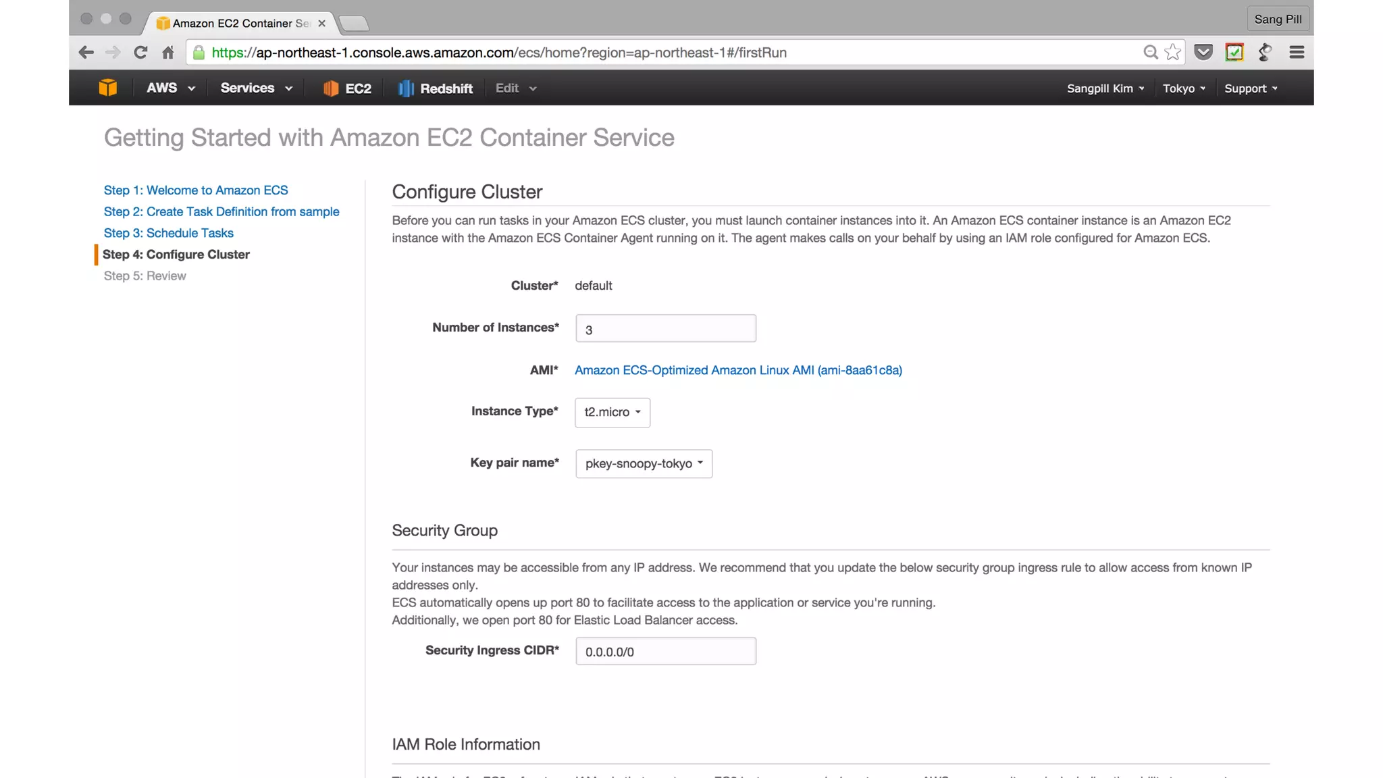Click the green checkmark extension icon
Image resolution: width=1383 pixels, height=778 pixels.
[1234, 53]
